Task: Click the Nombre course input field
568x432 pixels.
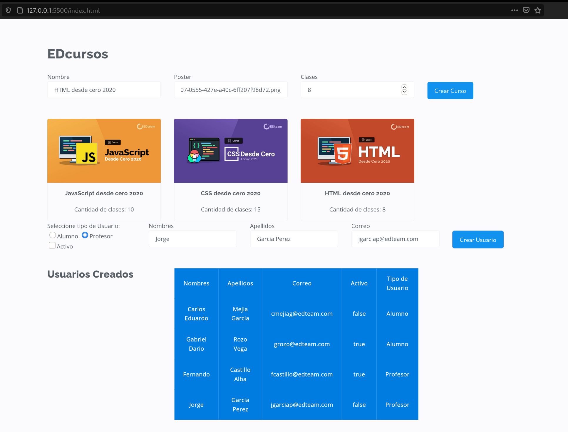Action: click(104, 90)
